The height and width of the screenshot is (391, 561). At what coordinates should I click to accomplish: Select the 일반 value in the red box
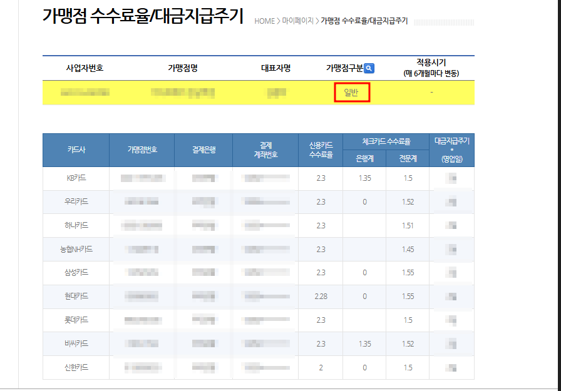[351, 93]
